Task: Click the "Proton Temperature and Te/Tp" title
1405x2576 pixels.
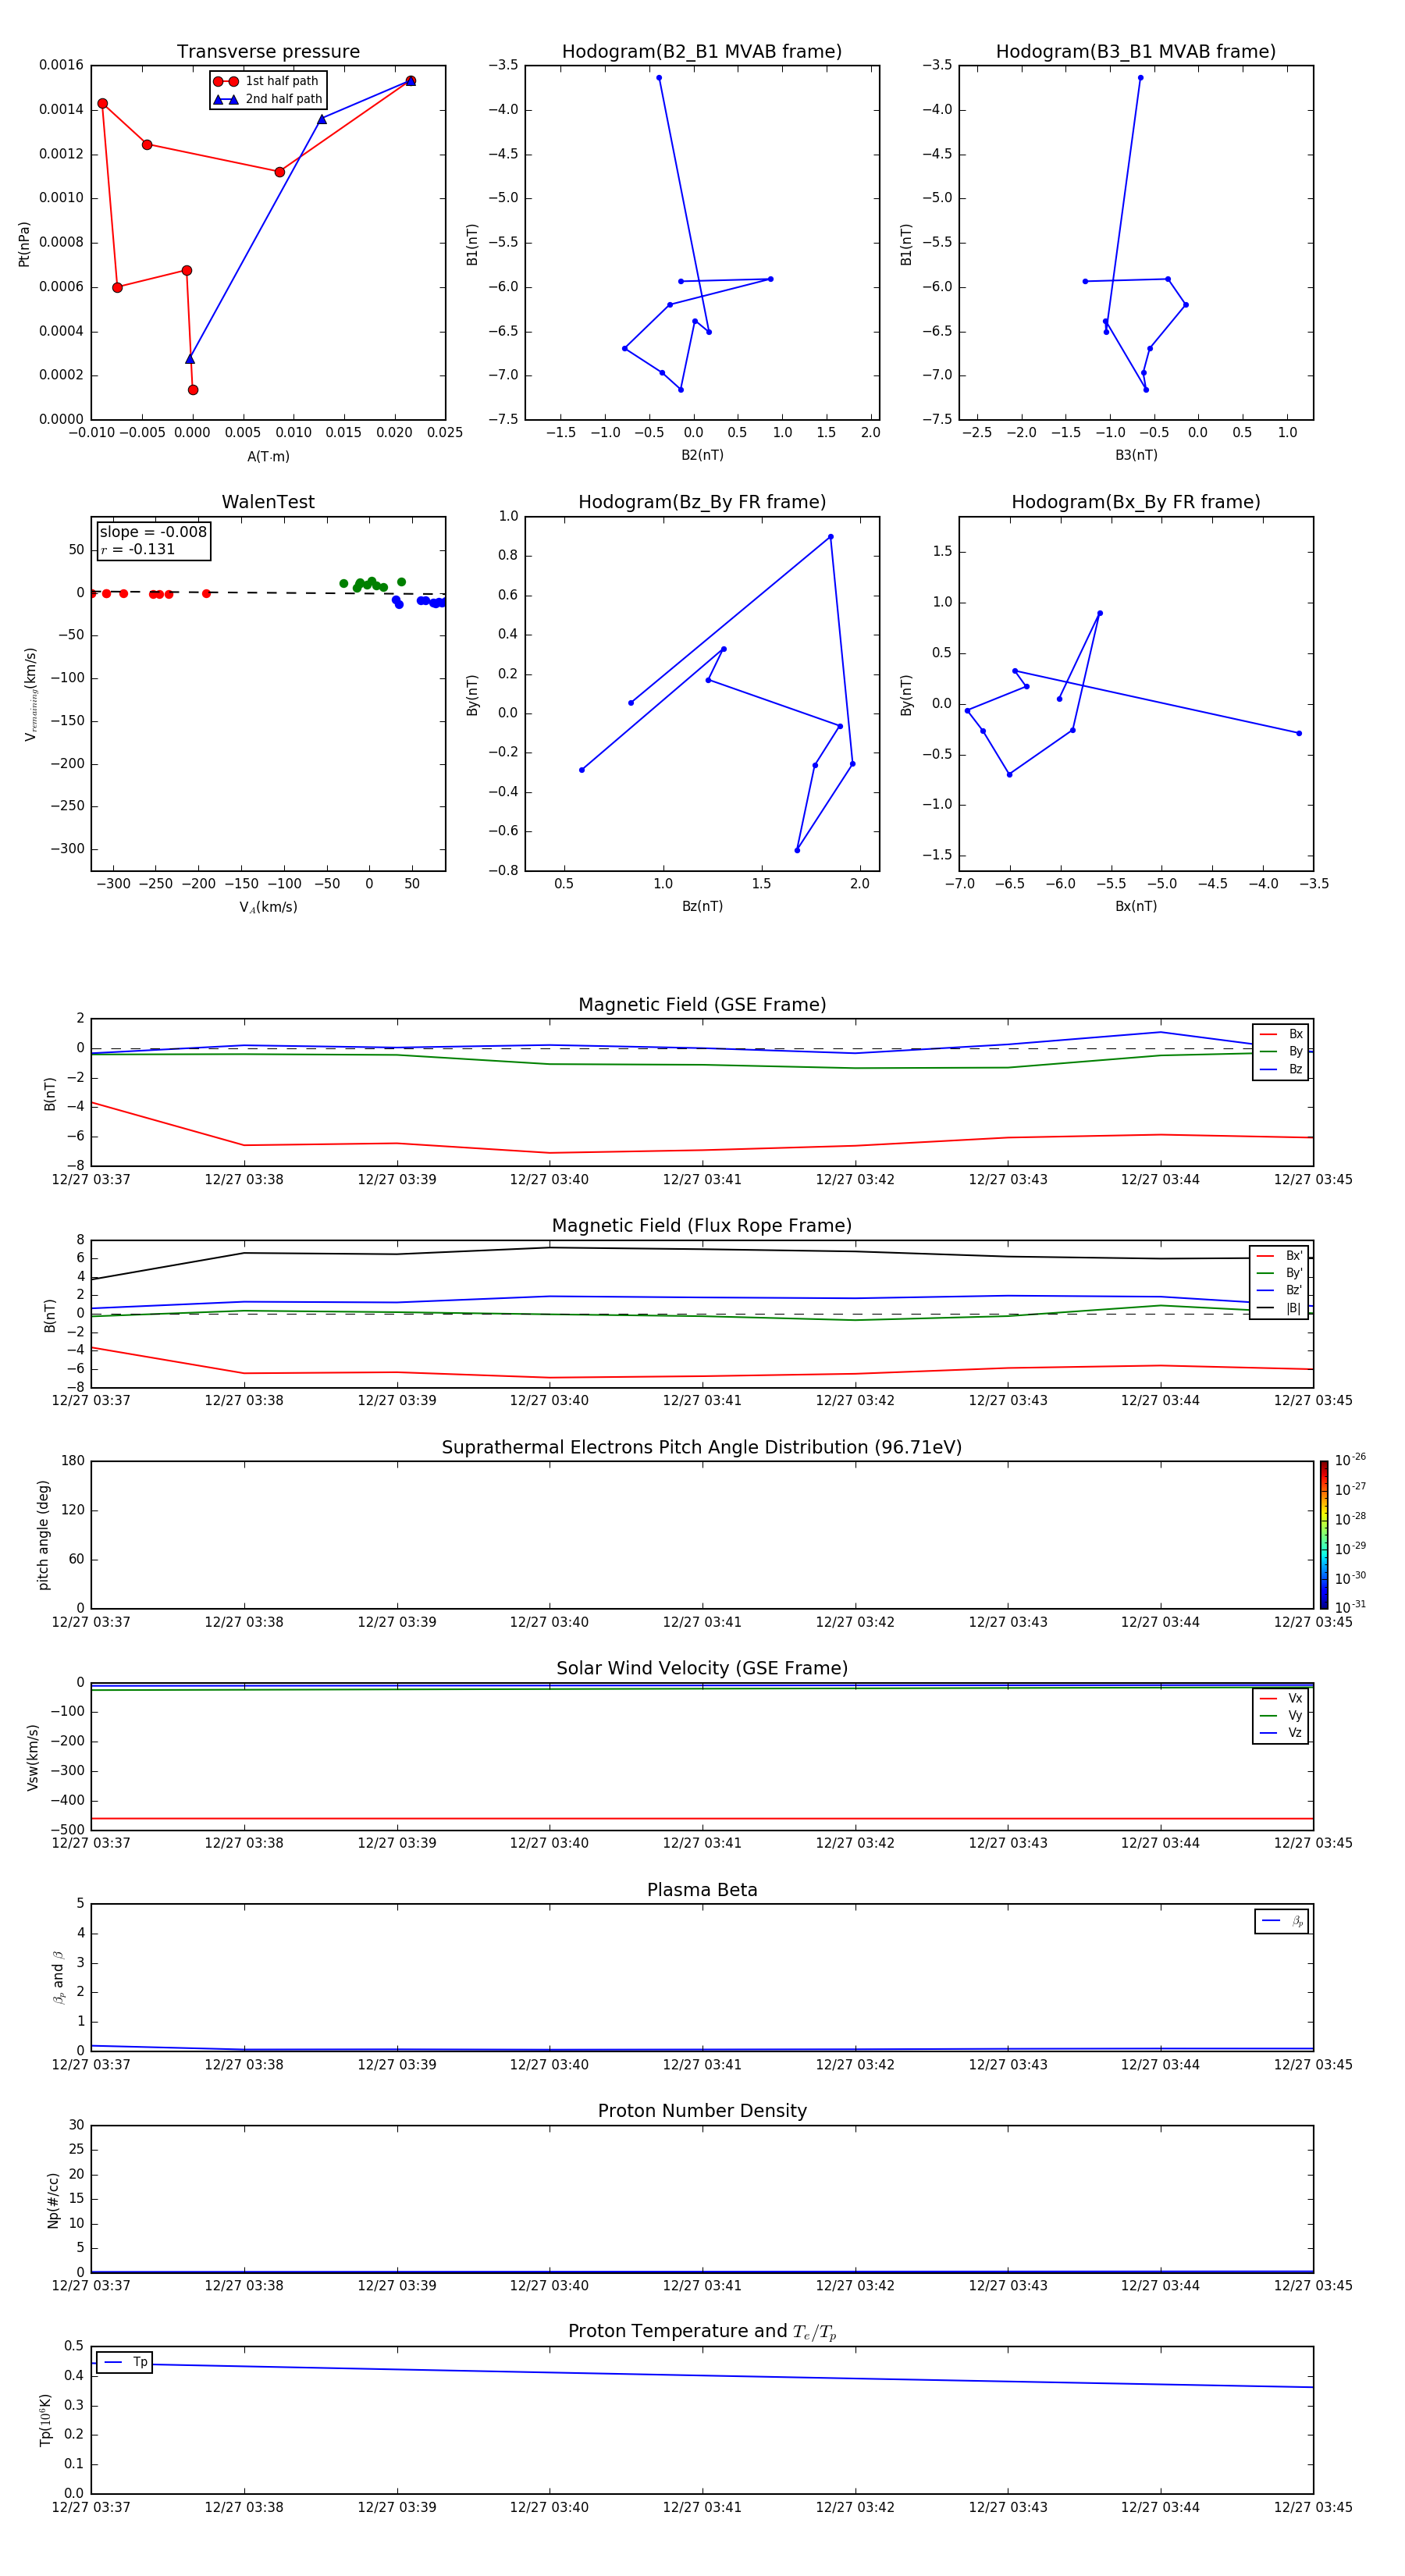Action: [x=702, y=2332]
